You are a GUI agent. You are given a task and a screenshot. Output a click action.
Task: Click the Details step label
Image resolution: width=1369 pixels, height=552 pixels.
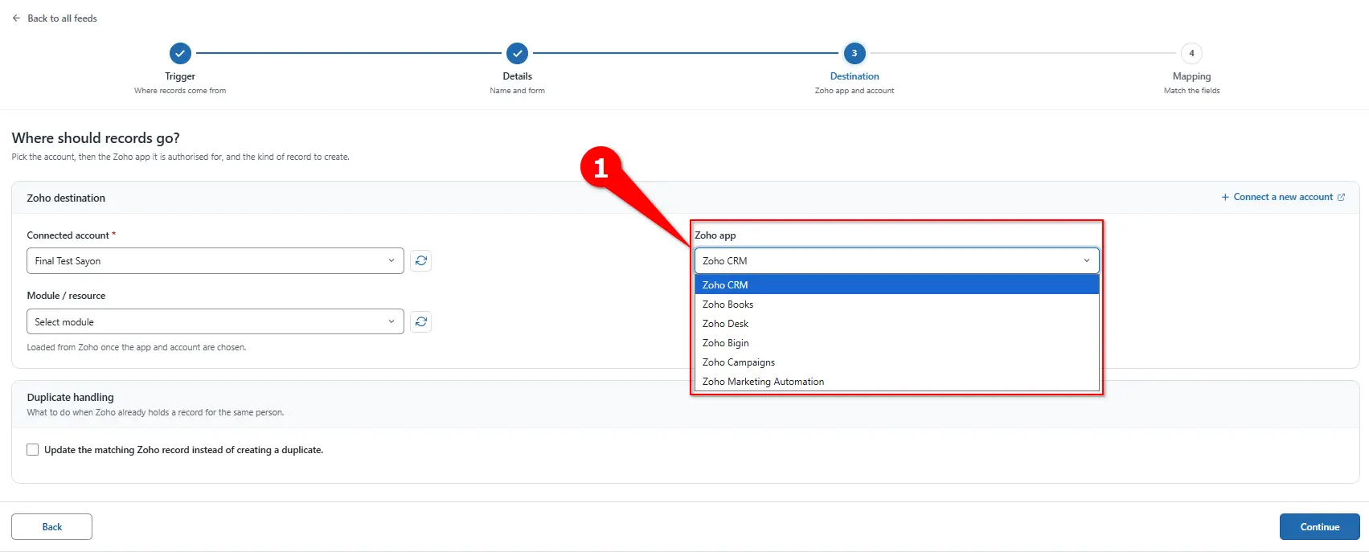point(517,76)
